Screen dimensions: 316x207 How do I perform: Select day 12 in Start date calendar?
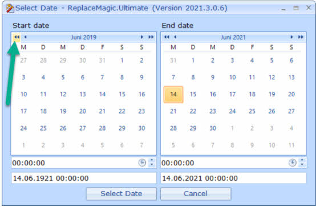[x=63, y=94]
